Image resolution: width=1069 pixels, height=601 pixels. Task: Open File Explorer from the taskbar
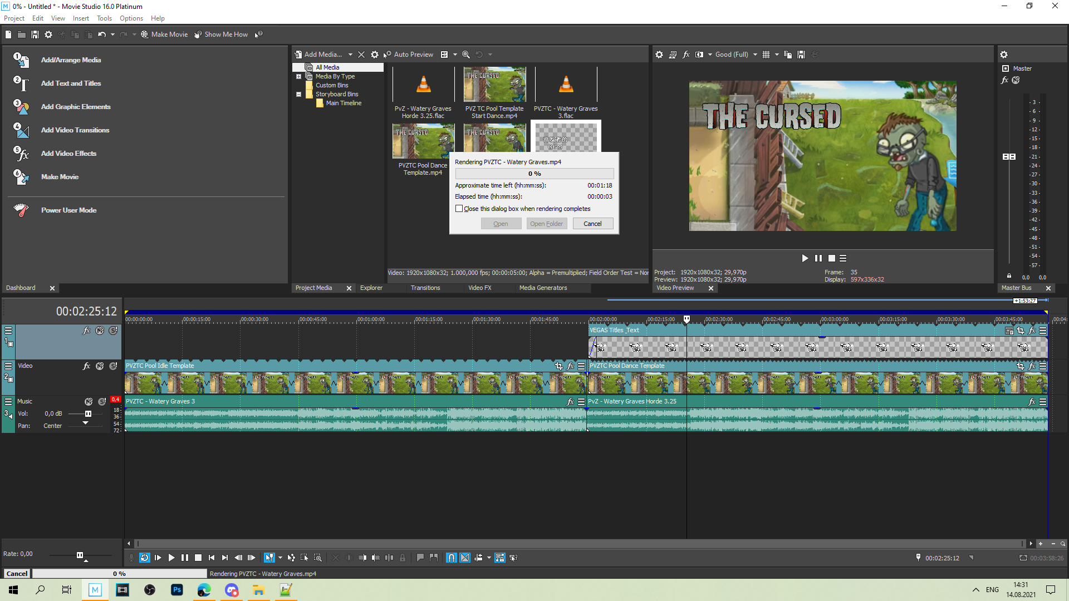[258, 590]
